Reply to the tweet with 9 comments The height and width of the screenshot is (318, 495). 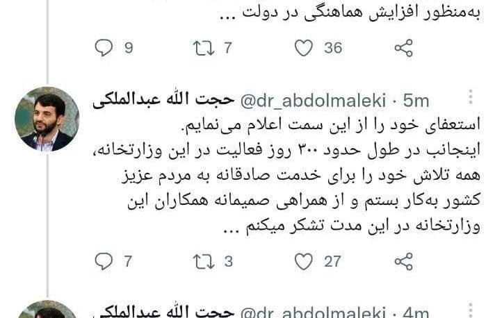[104, 48]
